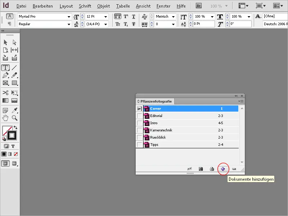The height and width of the screenshot is (216, 288).
Task: Select the Scissors tool
Action: tap(5, 93)
